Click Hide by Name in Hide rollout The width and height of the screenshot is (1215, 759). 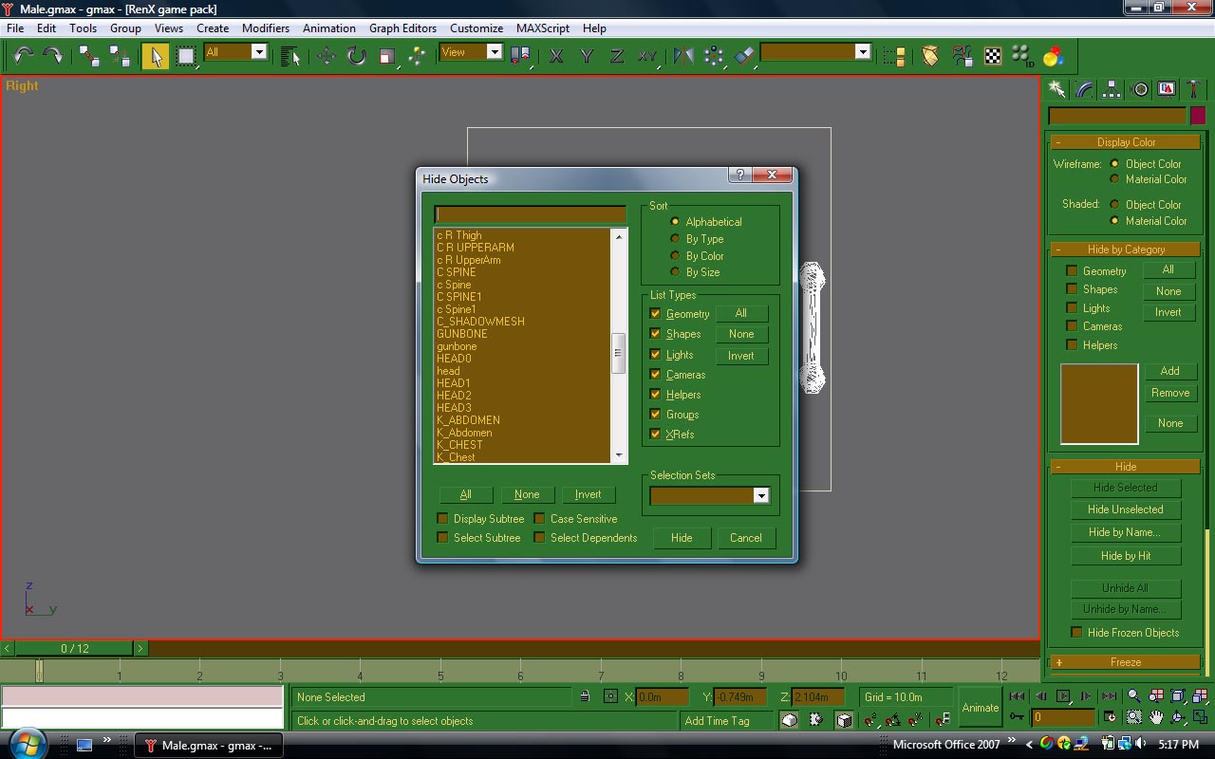(1125, 532)
